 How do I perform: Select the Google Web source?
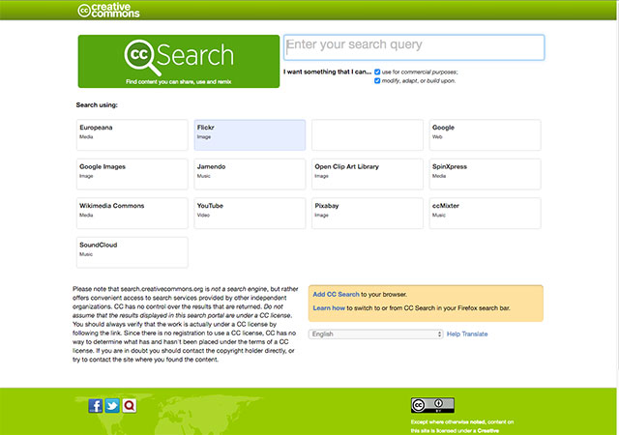[x=486, y=135]
